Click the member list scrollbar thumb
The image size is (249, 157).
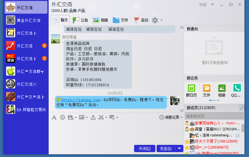(243, 128)
